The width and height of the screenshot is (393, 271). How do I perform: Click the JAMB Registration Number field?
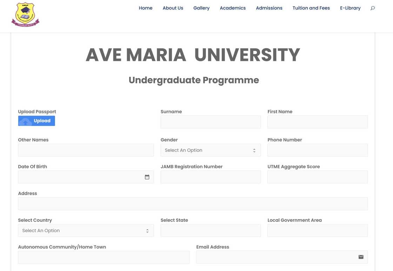click(211, 177)
